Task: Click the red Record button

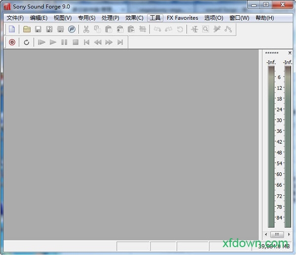Action: click(12, 42)
